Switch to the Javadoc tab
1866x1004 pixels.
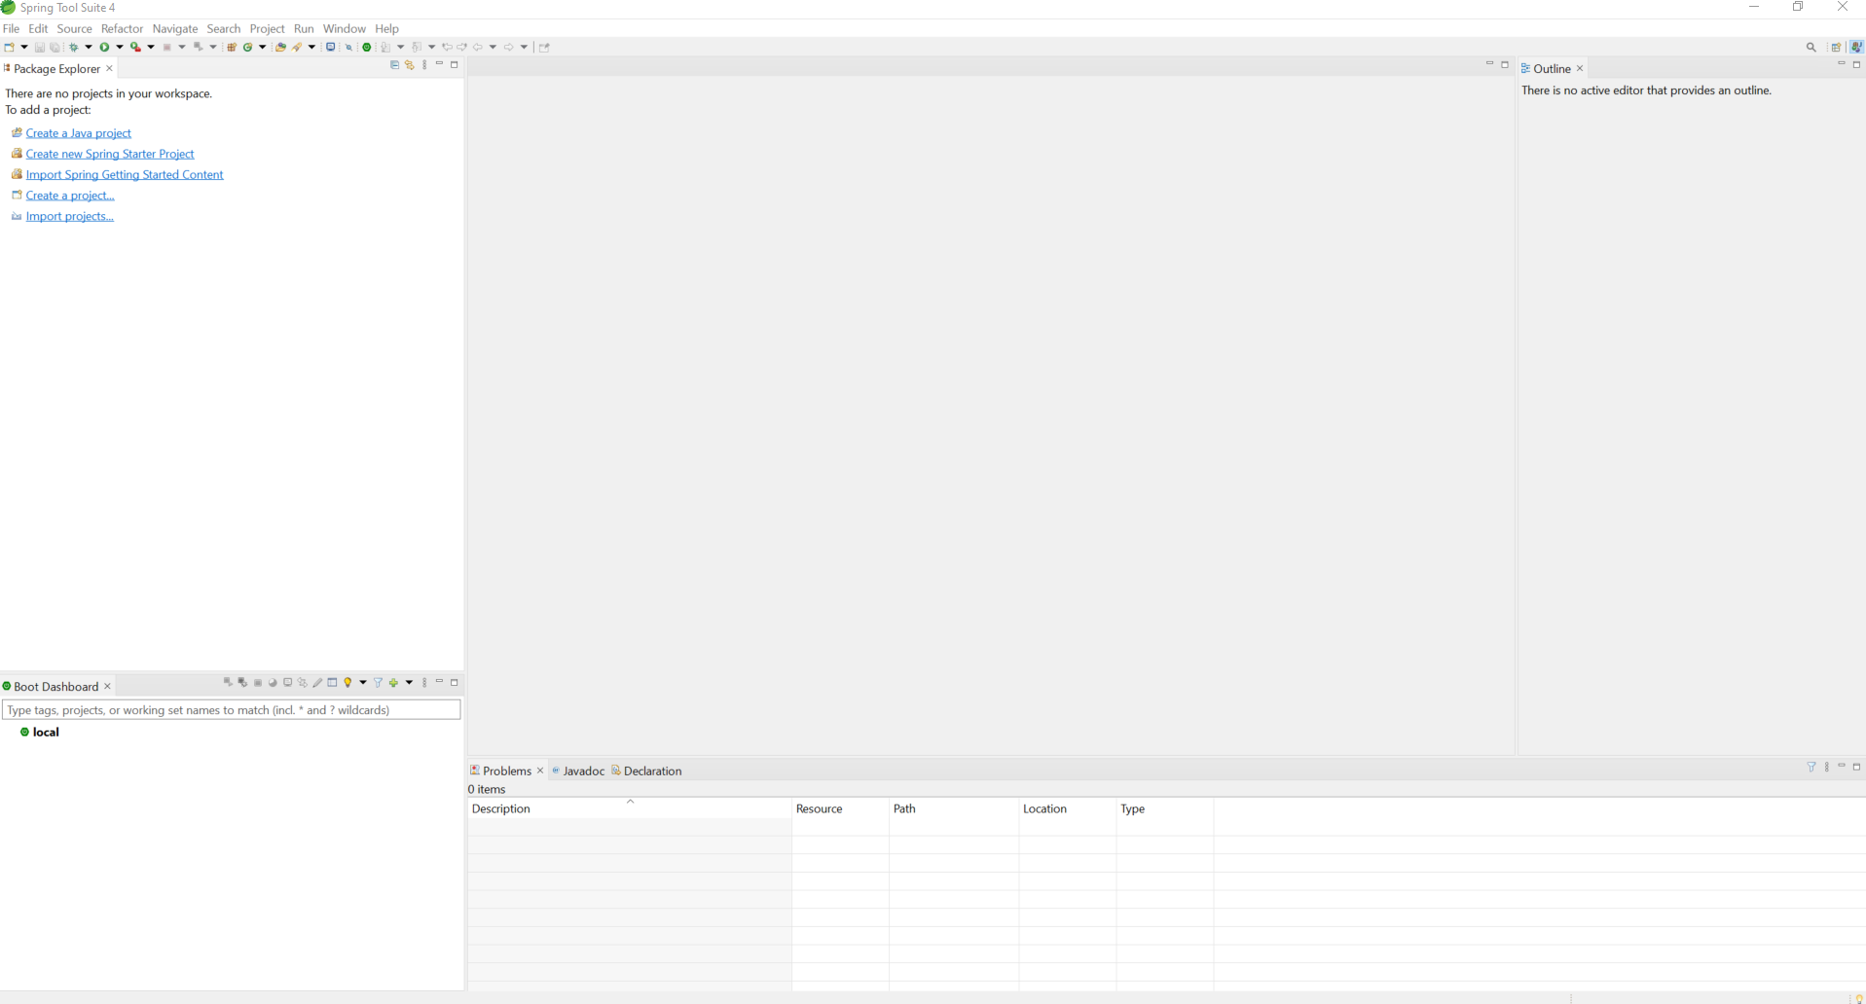point(578,771)
